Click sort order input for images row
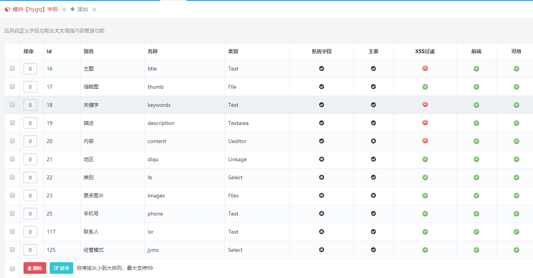Screen dimensions: 533x278 click(30, 195)
